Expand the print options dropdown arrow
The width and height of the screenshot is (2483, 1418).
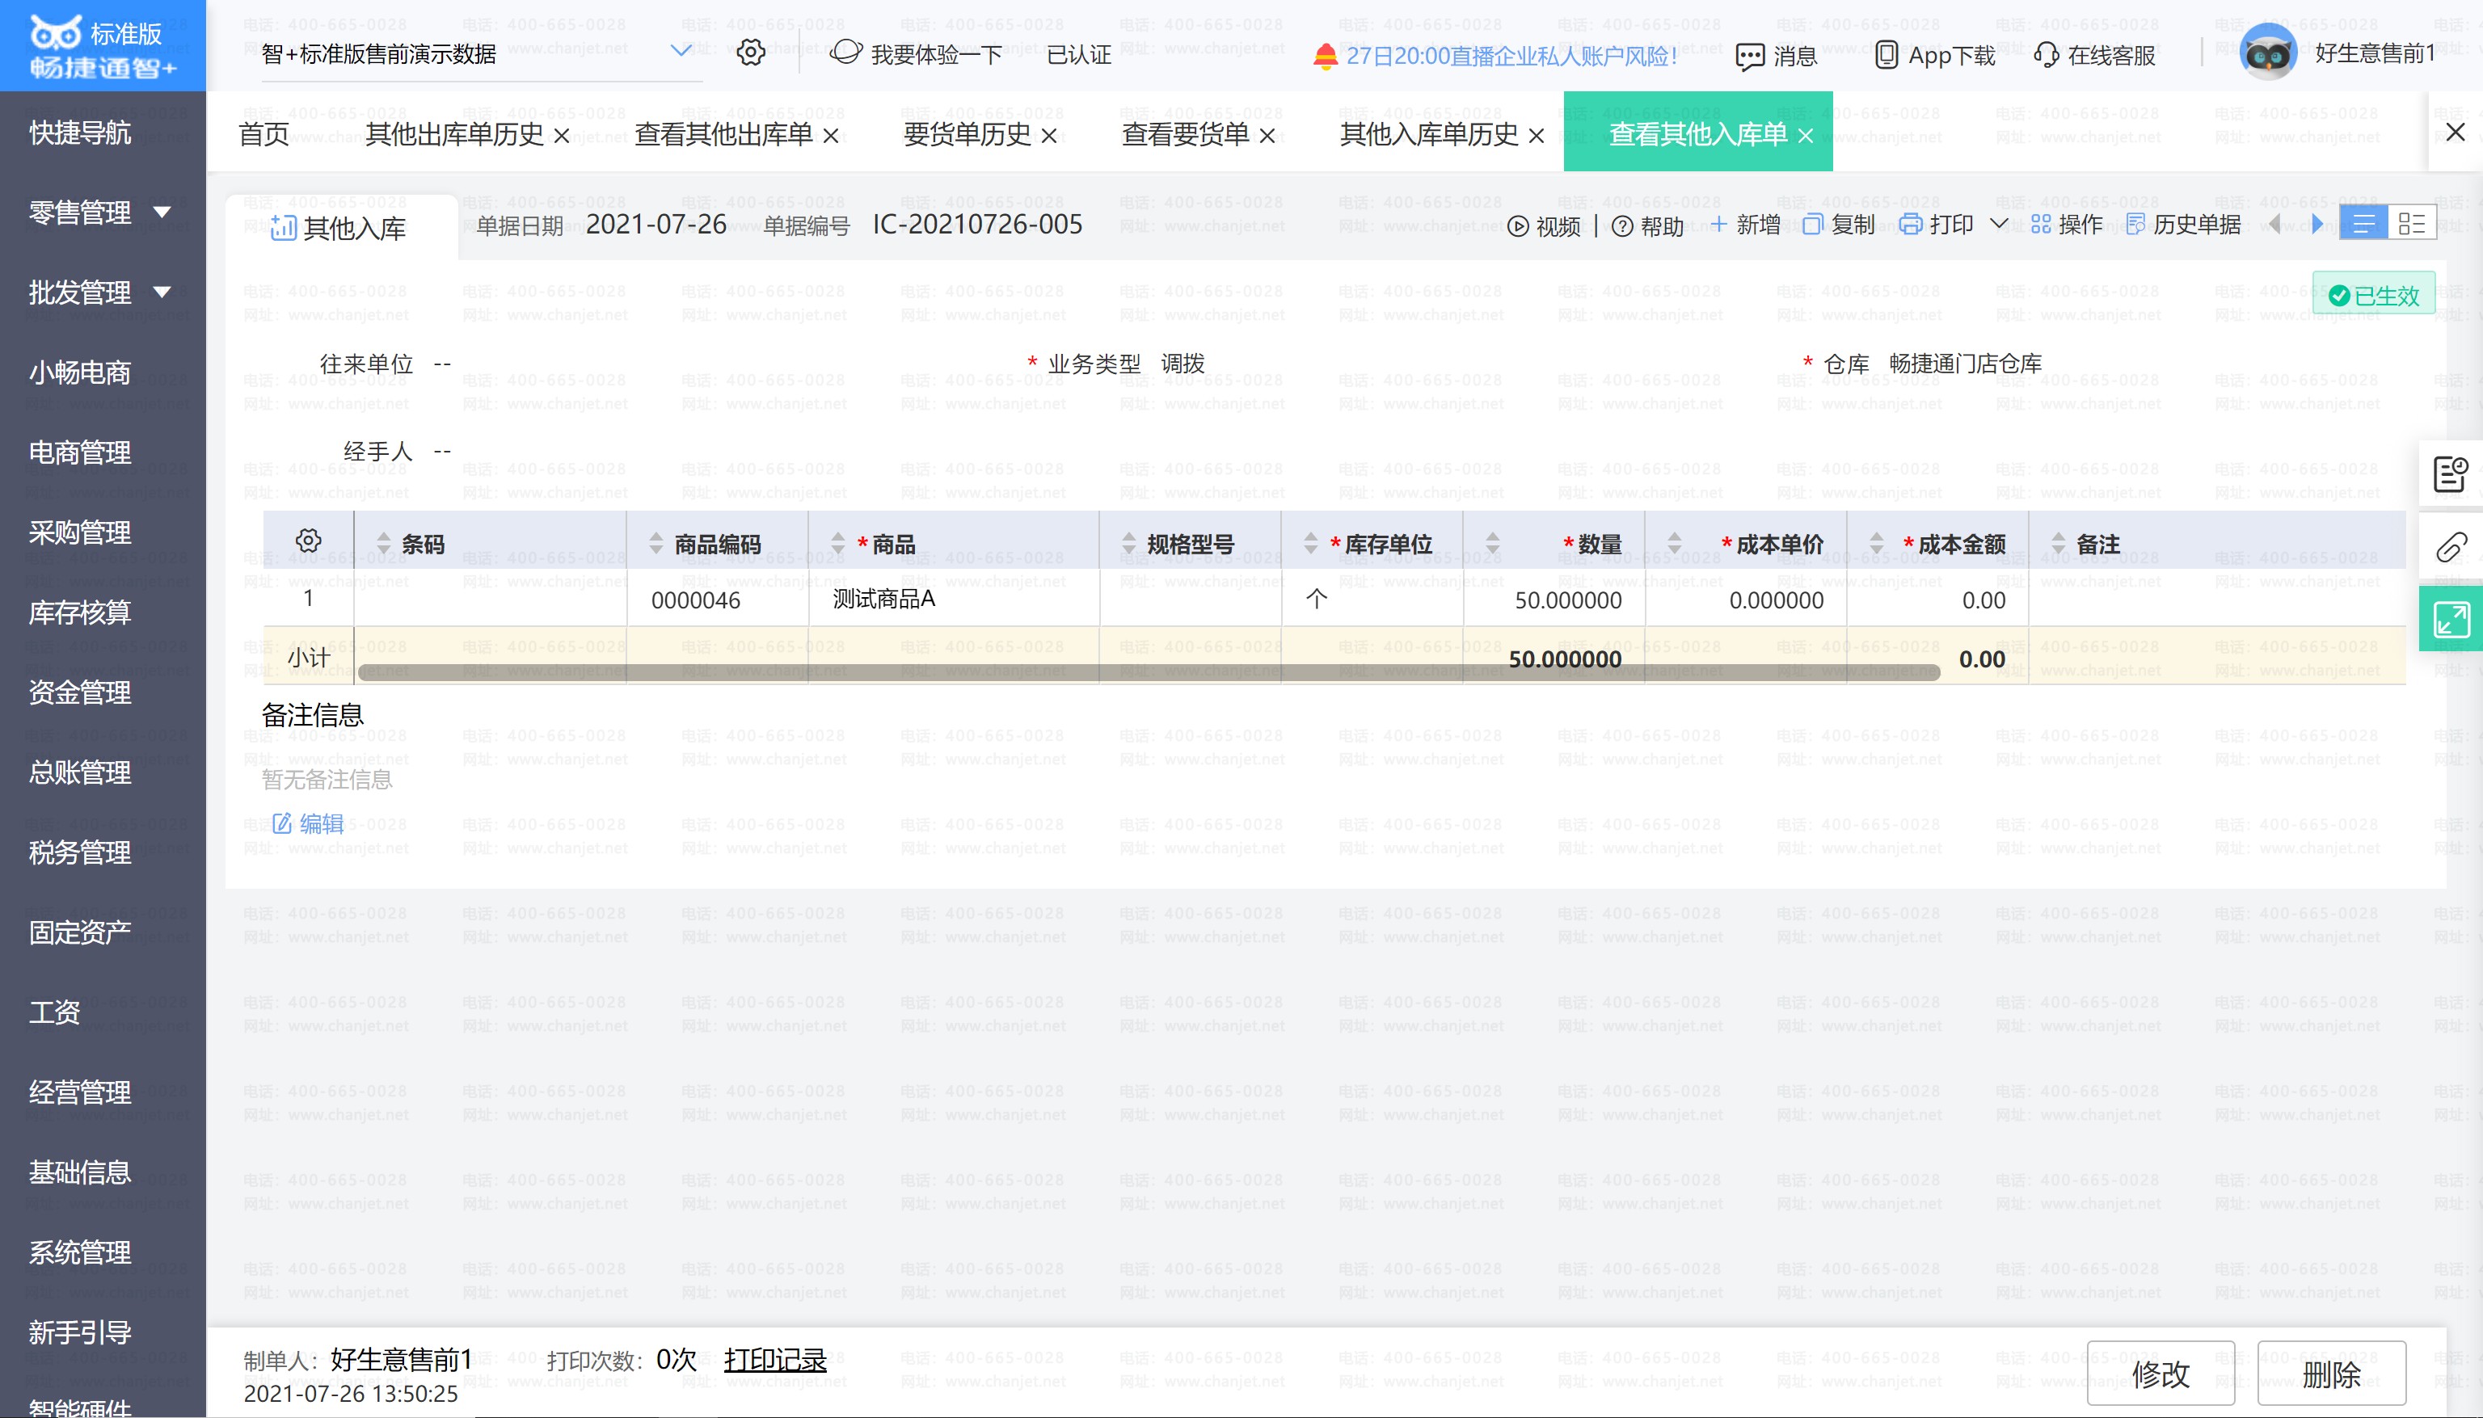pos(1999,224)
